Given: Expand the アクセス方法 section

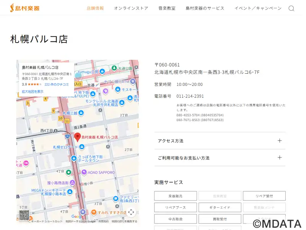Looking at the screenshot, I should pyautogui.click(x=220, y=141).
